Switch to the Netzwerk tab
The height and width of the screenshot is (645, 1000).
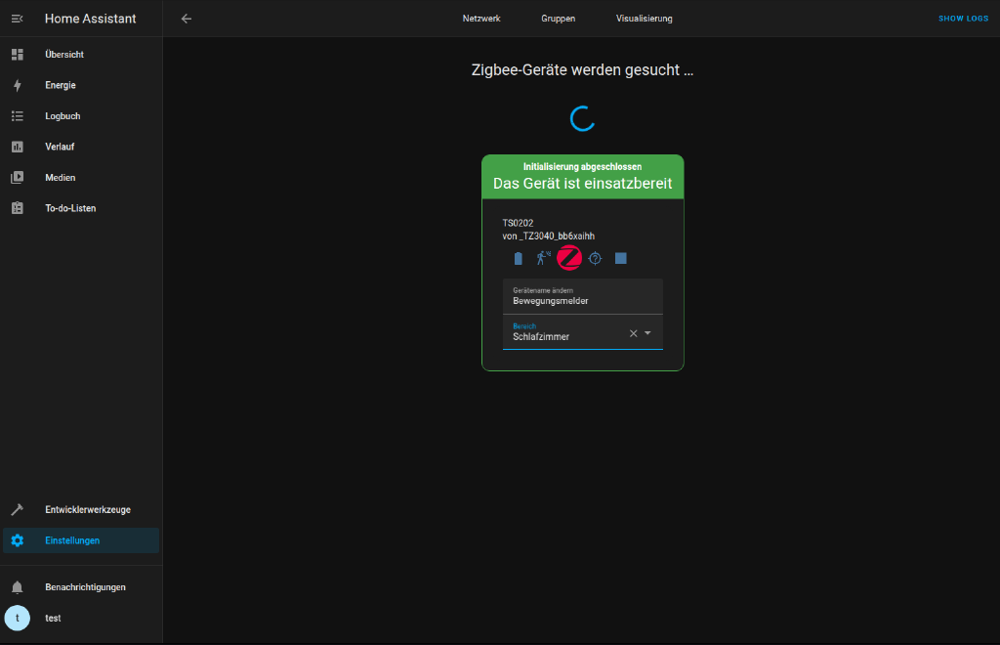480,18
